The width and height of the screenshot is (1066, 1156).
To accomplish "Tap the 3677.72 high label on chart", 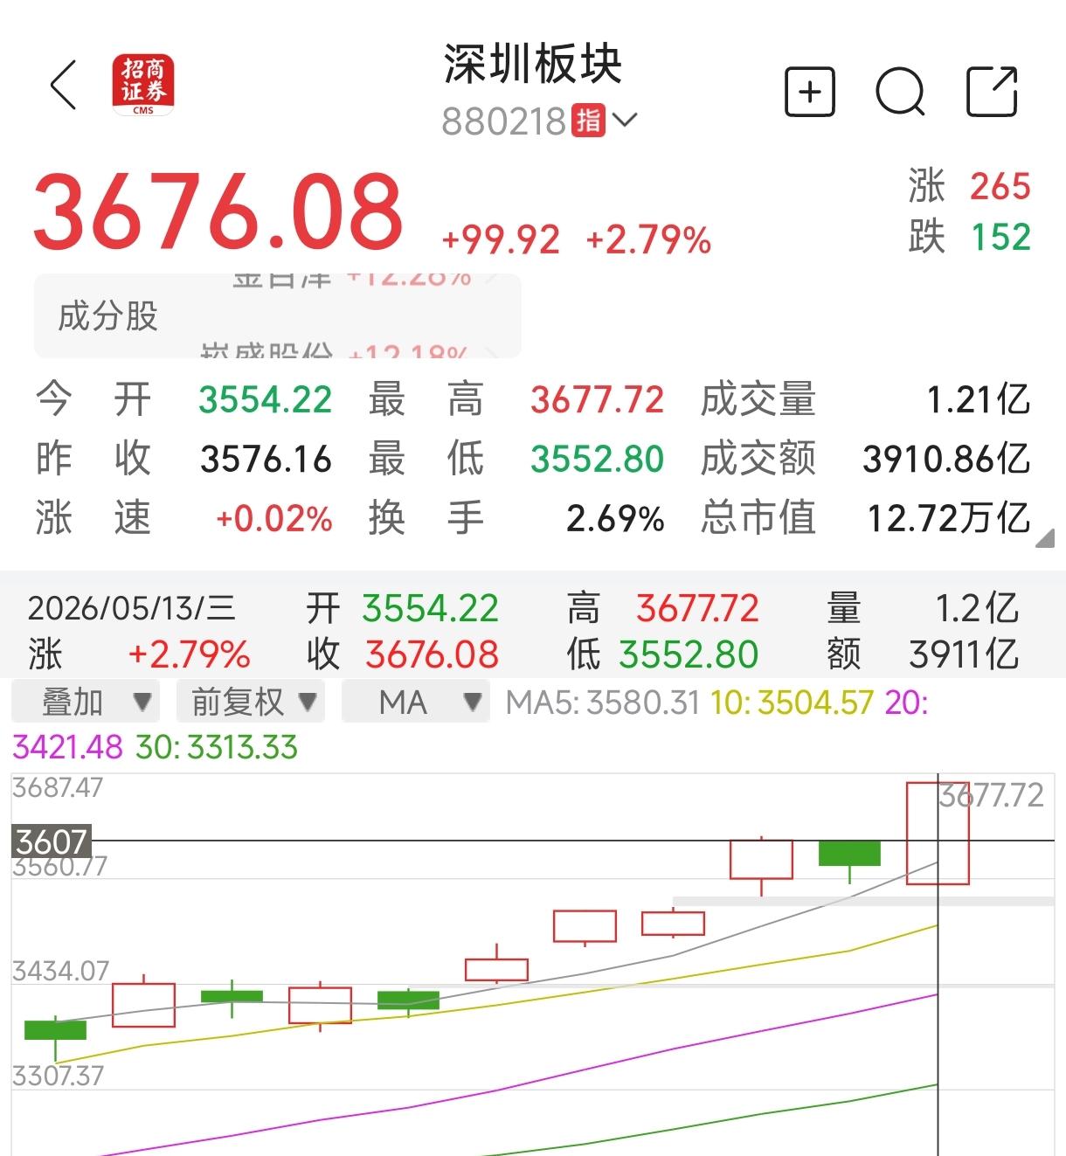I will pyautogui.click(x=992, y=795).
